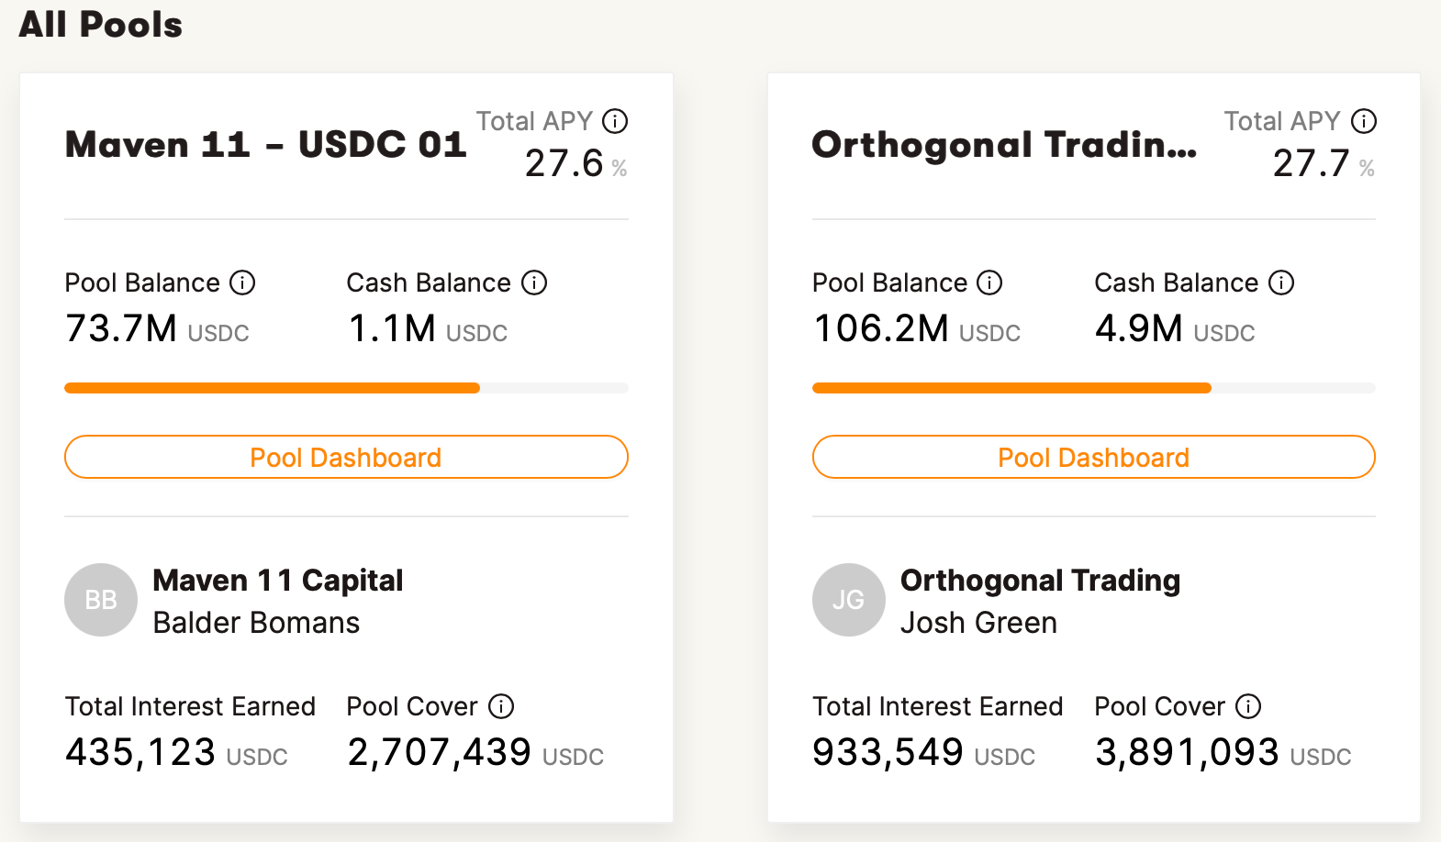
Task: Click Cash Balance info icon for Orthogonal Trading
Action: [1281, 283]
